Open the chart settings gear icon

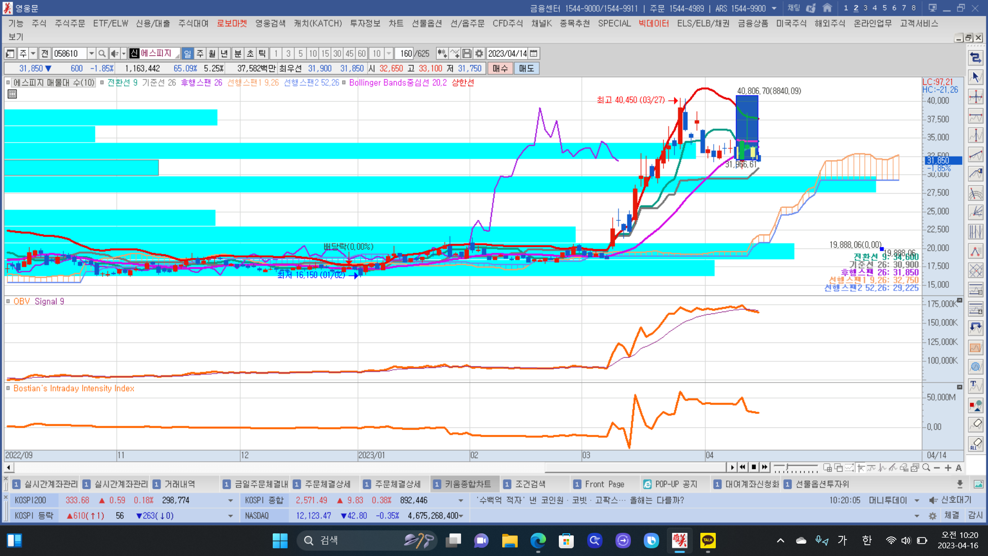[x=479, y=54]
